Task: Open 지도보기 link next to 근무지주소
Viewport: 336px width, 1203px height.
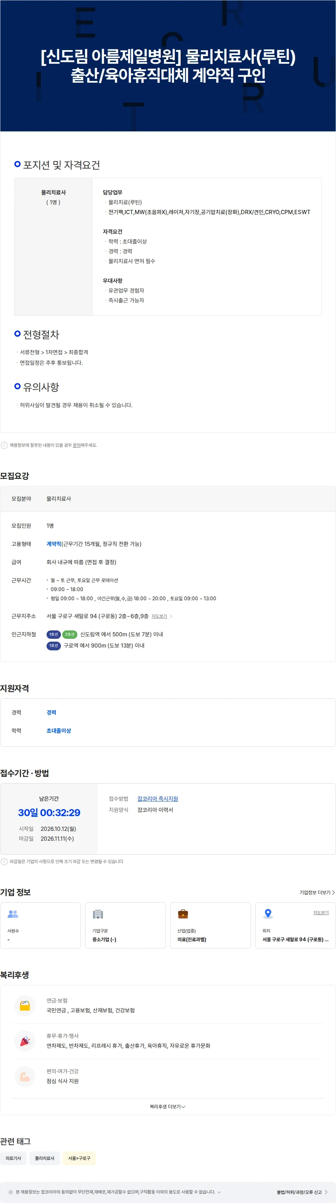Action: 159,616
